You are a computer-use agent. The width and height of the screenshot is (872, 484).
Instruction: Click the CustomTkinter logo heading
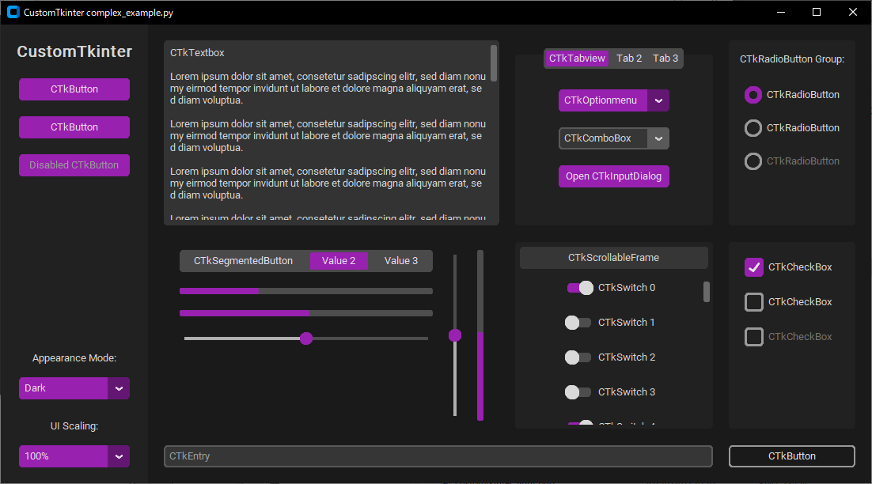(74, 51)
